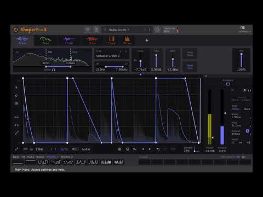Viewport: 263px width, 197px height.
Task: Click the blue amount meter
Action: pyautogui.click(x=222, y=117)
